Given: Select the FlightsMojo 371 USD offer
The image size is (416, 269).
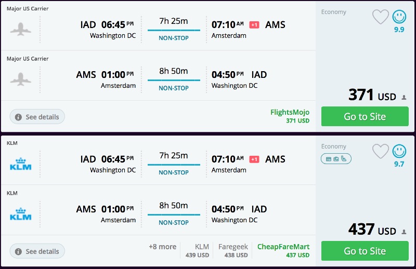Looking at the screenshot, I should pyautogui.click(x=290, y=116).
